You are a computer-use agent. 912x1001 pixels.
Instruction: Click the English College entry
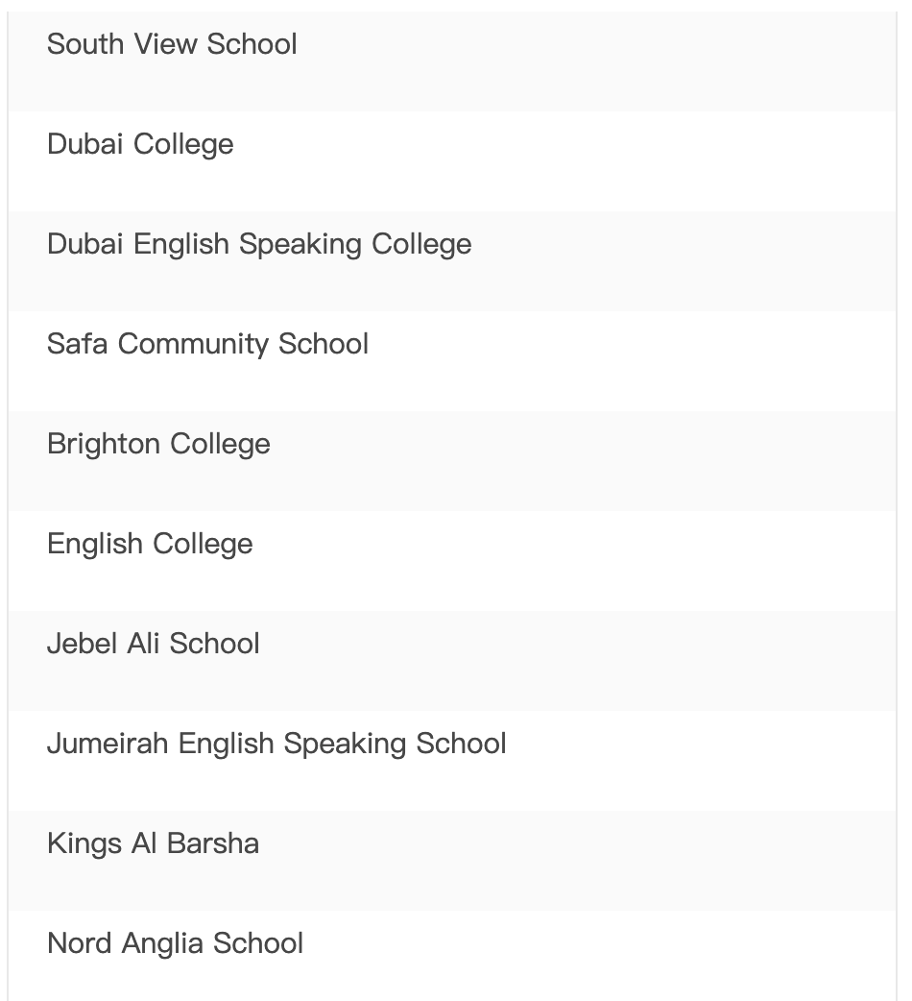click(150, 544)
